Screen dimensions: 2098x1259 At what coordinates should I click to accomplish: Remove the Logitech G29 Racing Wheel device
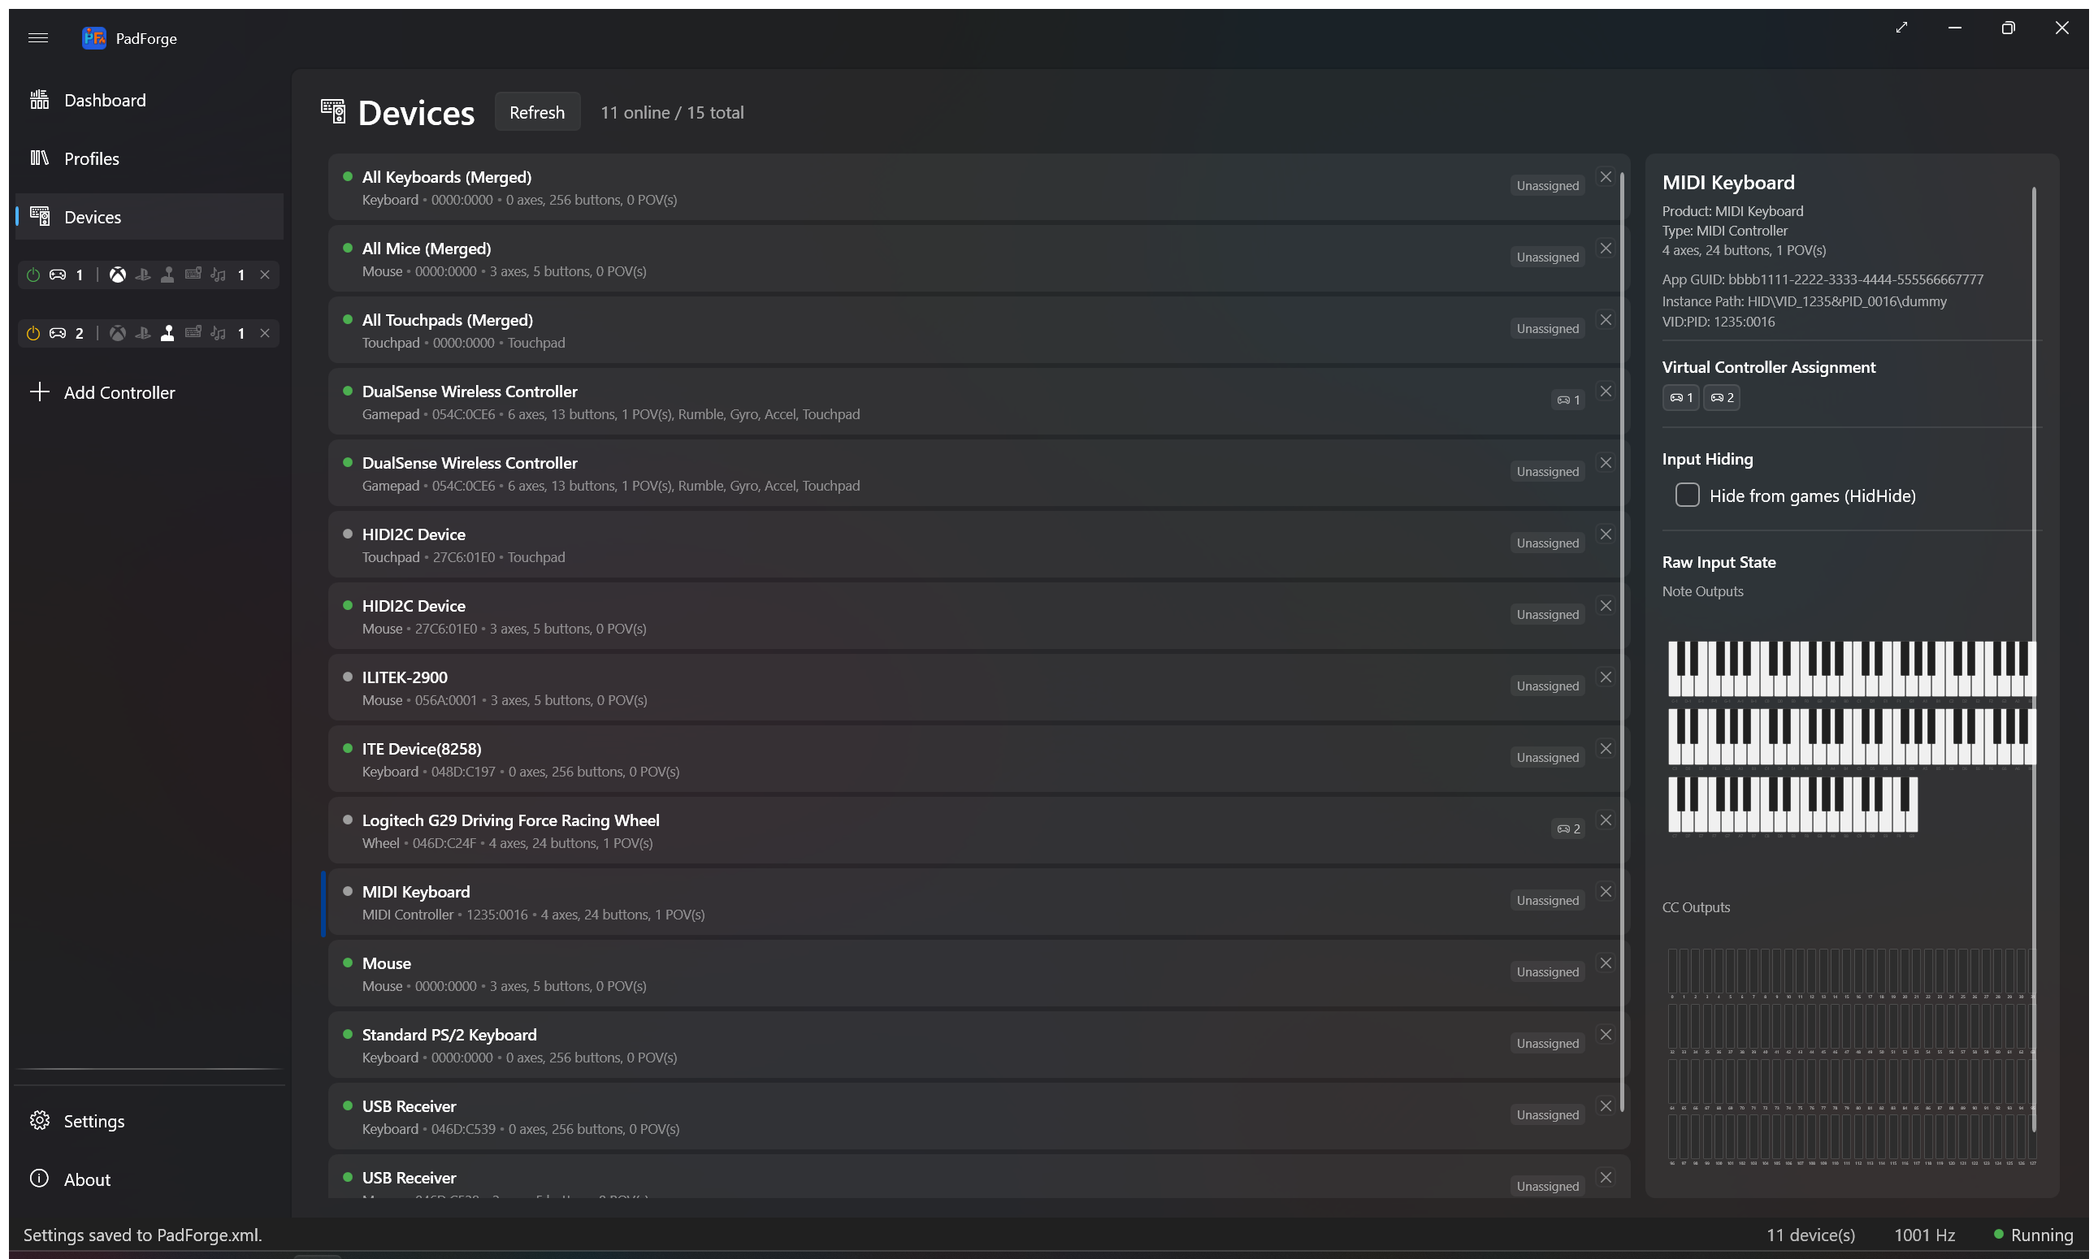[x=1606, y=820]
